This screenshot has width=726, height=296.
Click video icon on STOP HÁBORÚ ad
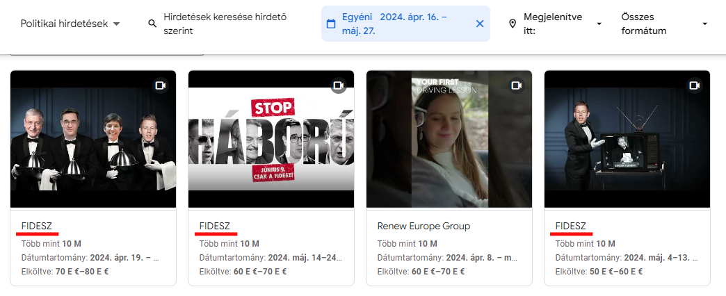tap(339, 85)
